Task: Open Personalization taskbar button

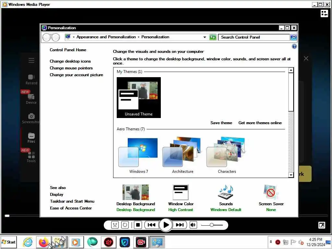Action: (157, 242)
